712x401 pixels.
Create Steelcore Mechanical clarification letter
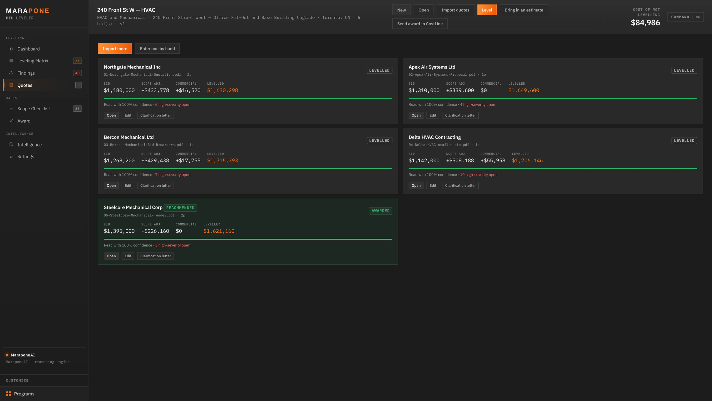pos(155,256)
